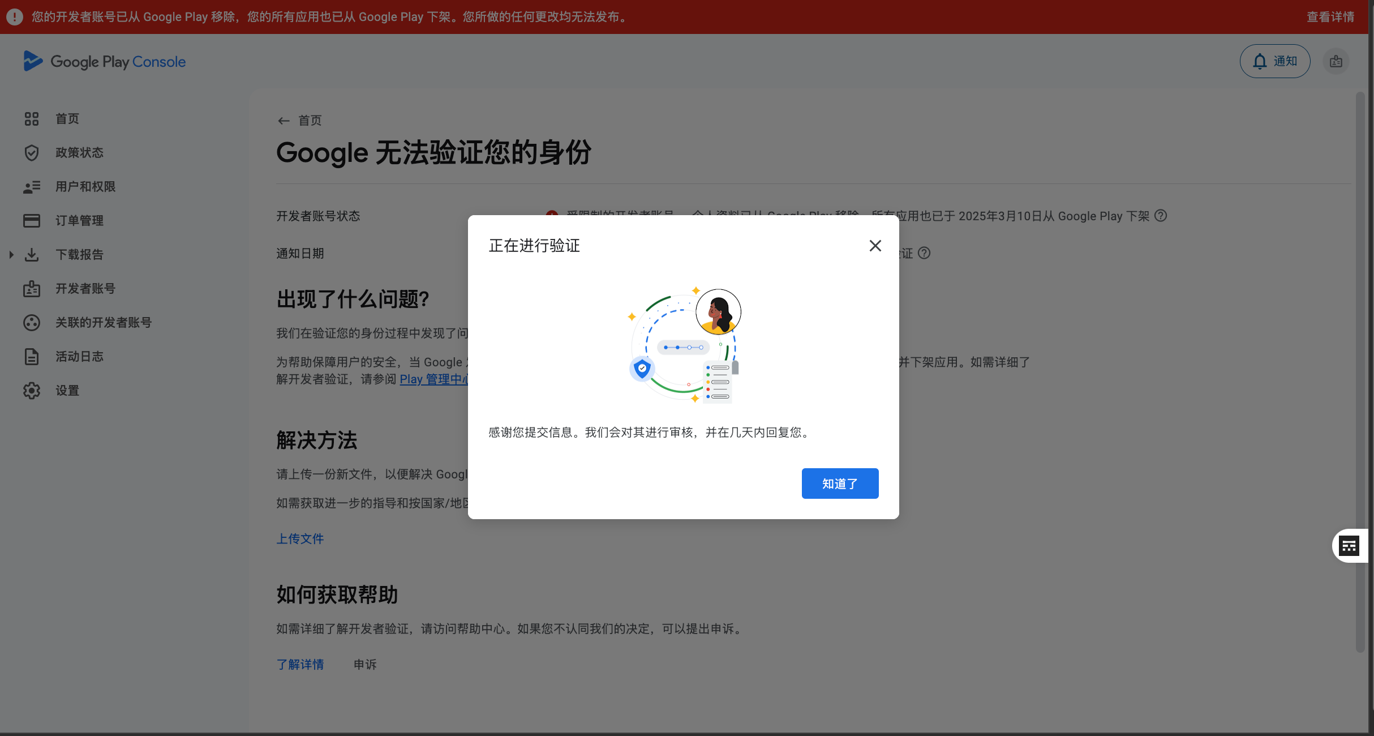Open the 通知 notification bell

pos(1274,61)
